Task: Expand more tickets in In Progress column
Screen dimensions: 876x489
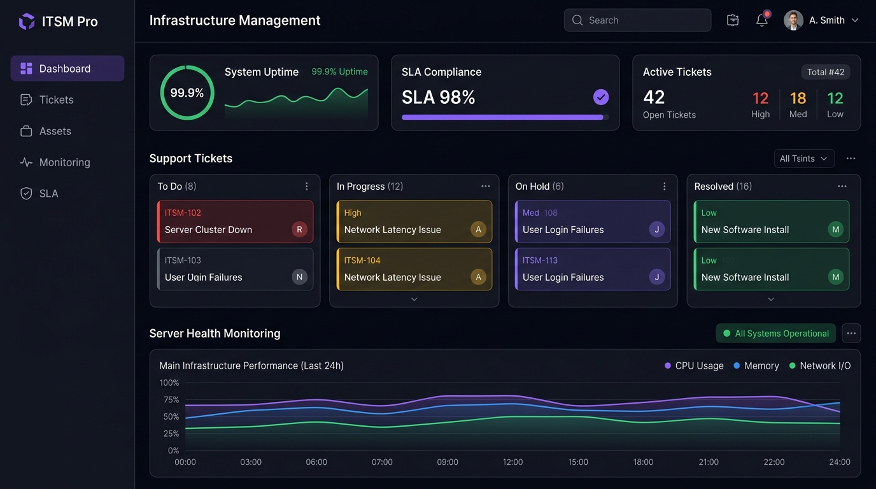Action: pos(414,299)
